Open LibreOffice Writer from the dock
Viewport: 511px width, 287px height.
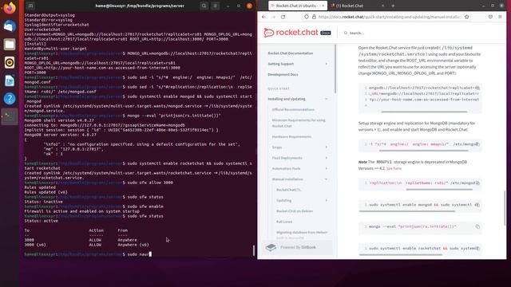click(x=10, y=81)
